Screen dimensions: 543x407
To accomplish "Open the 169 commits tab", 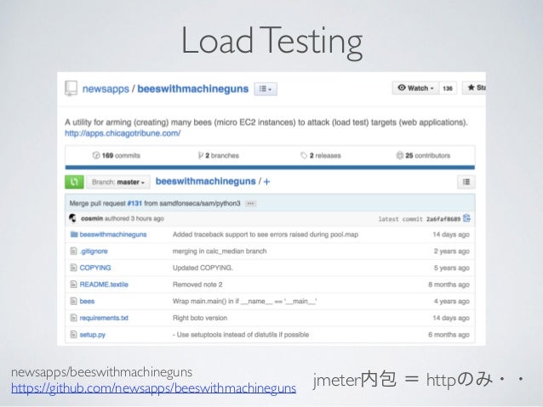I will [x=117, y=155].
